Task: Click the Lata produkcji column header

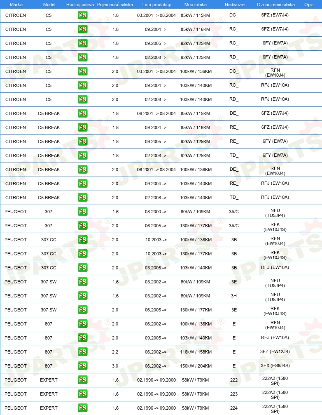Action: click(x=156, y=5)
